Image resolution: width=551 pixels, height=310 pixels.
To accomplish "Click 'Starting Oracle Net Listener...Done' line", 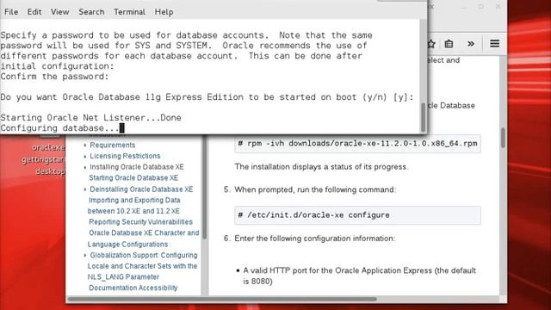I will click(90, 118).
